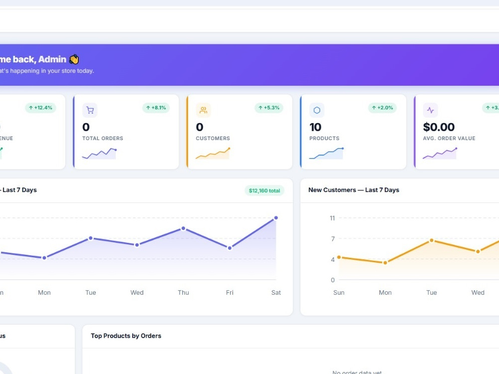This screenshot has width=499, height=374.
Task: Click the products count 10
Action: (x=315, y=127)
